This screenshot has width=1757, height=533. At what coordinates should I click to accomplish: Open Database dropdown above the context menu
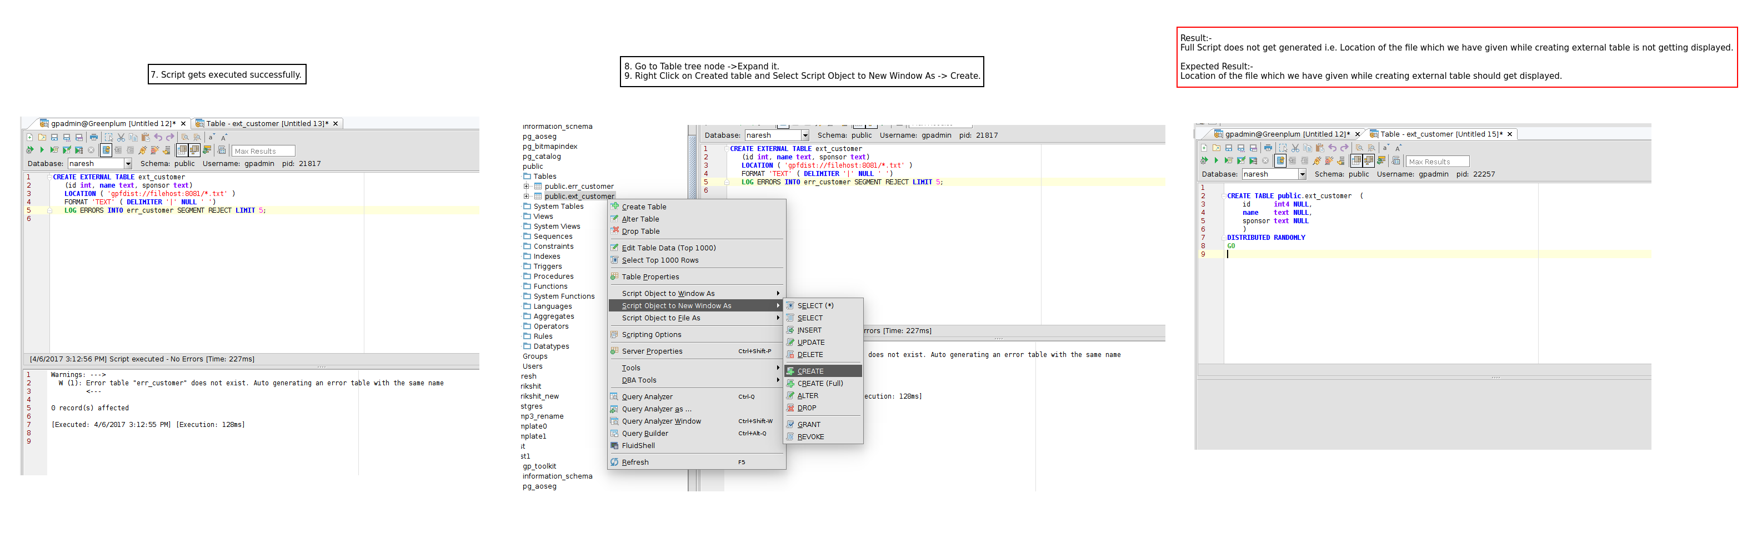pos(805,135)
